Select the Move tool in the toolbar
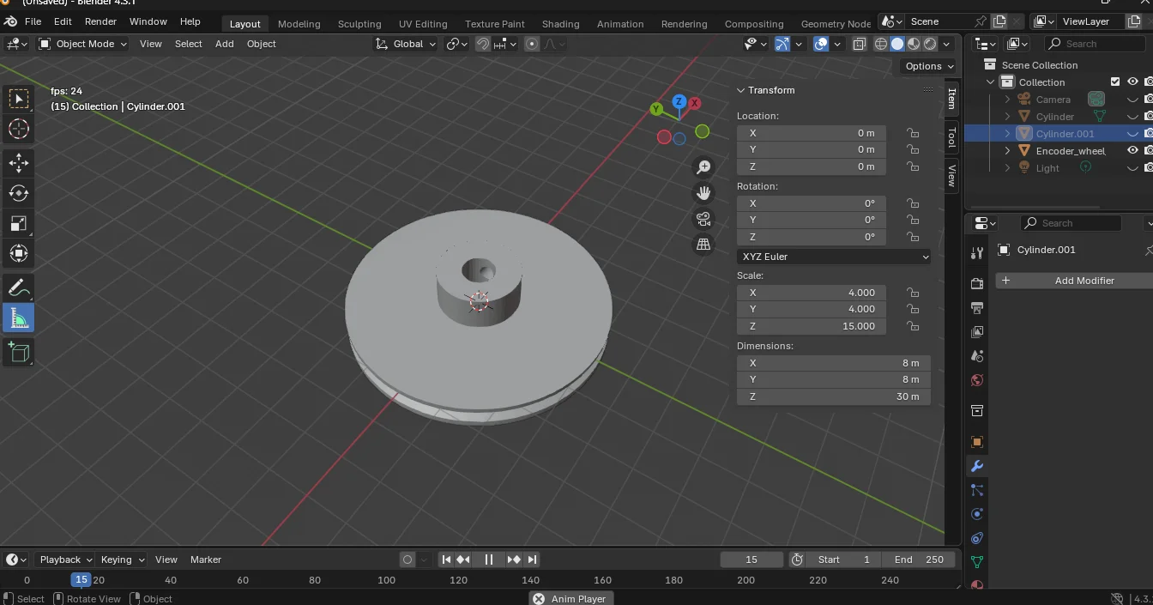Image resolution: width=1153 pixels, height=605 pixels. click(19, 163)
